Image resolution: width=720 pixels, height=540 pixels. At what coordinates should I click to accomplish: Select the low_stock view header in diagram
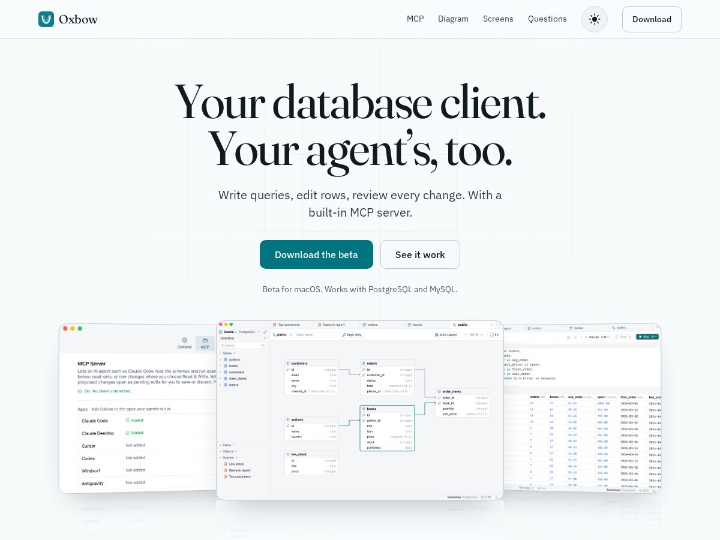click(x=311, y=454)
